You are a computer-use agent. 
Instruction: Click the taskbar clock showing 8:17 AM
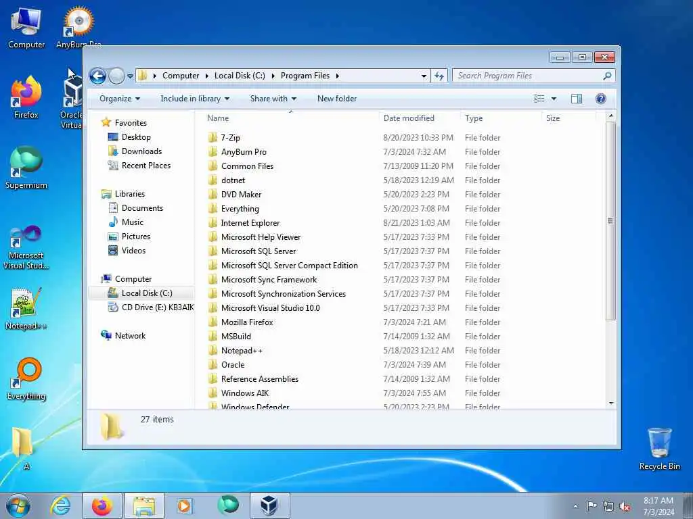(658, 506)
